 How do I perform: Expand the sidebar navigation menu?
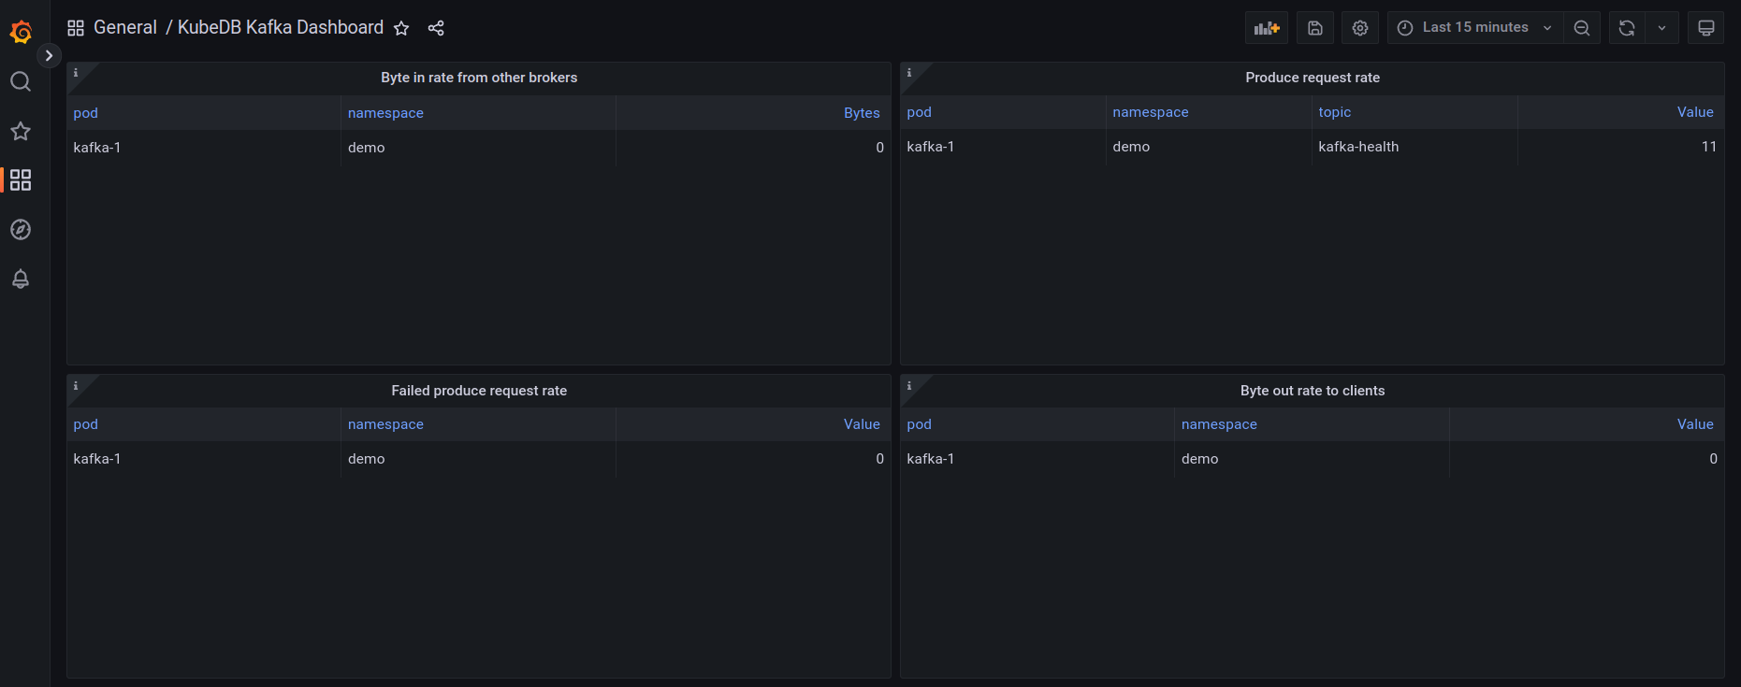coord(49,56)
